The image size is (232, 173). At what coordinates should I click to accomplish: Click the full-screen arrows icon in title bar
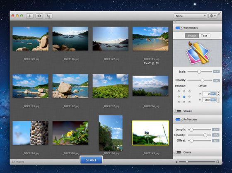(x=220, y=14)
